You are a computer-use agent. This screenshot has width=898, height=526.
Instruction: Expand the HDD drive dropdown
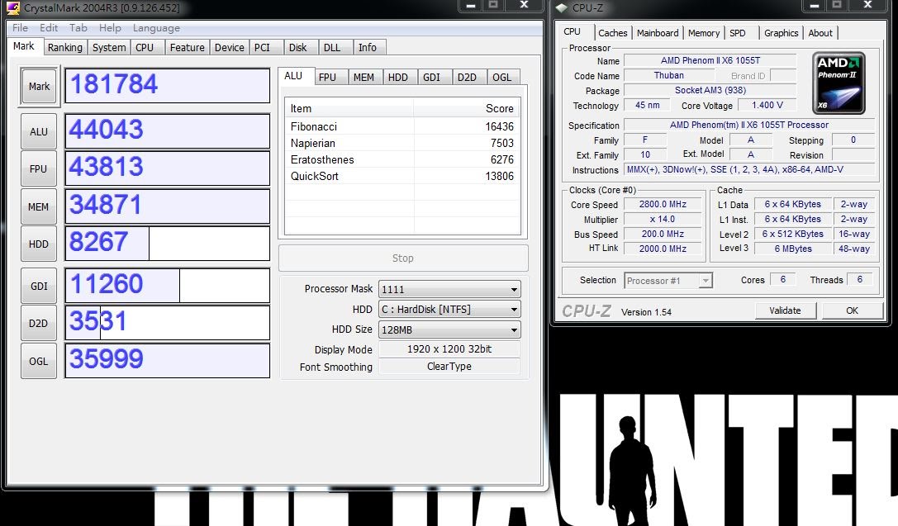(449, 310)
